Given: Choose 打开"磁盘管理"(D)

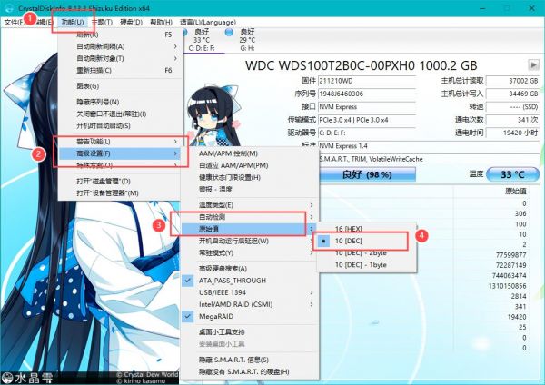Looking at the screenshot, I should tap(120, 181).
